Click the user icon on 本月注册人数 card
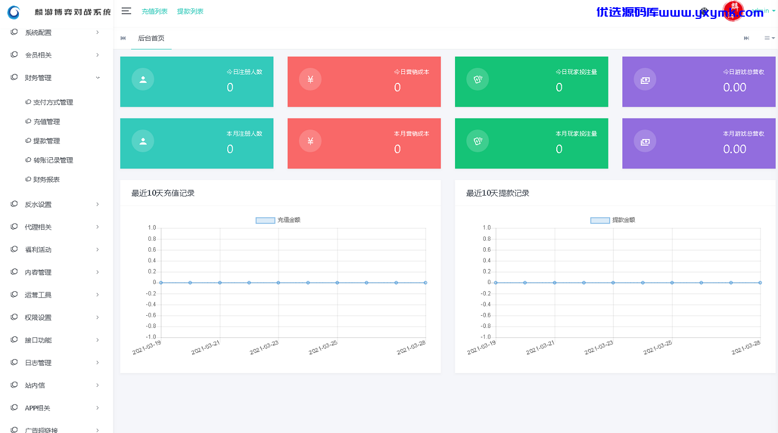This screenshot has width=778, height=433. (143, 141)
